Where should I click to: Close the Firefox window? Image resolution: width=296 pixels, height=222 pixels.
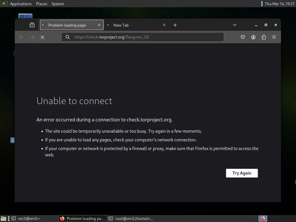276,25
